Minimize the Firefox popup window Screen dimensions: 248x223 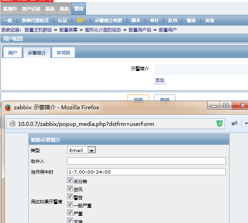pyautogui.click(x=214, y=105)
